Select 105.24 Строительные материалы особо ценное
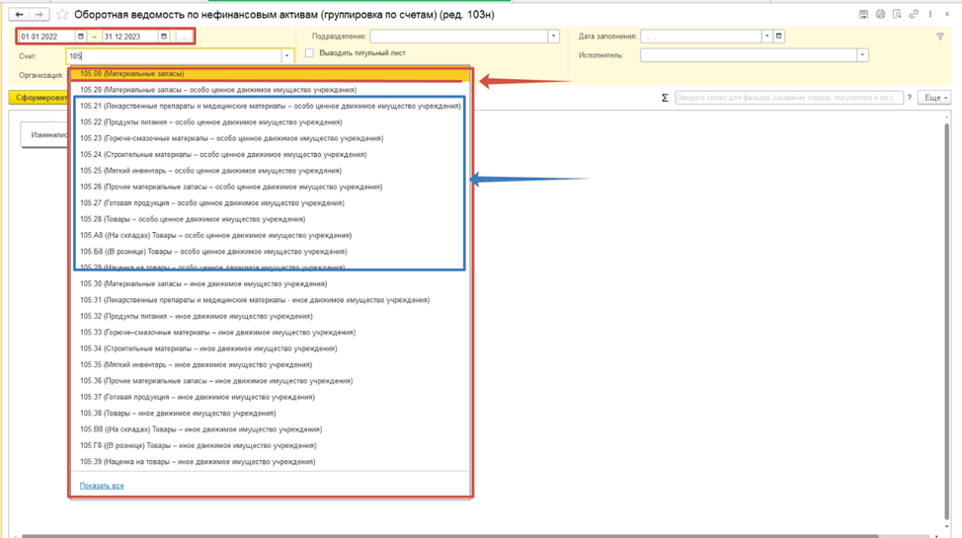 pos(270,155)
